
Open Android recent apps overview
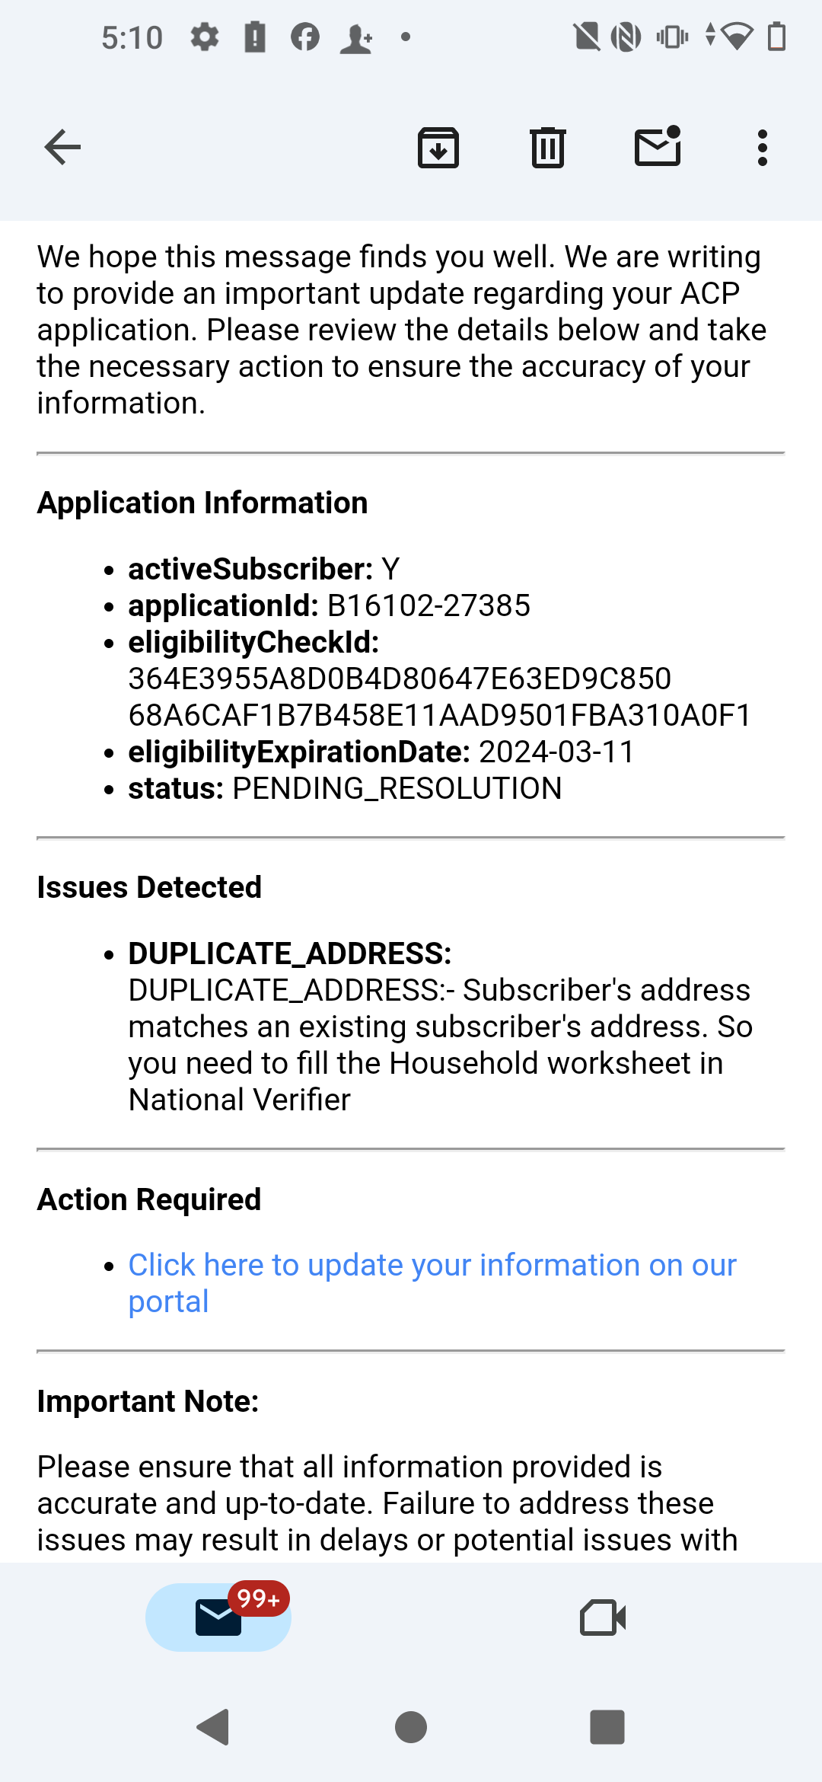[x=607, y=1726]
